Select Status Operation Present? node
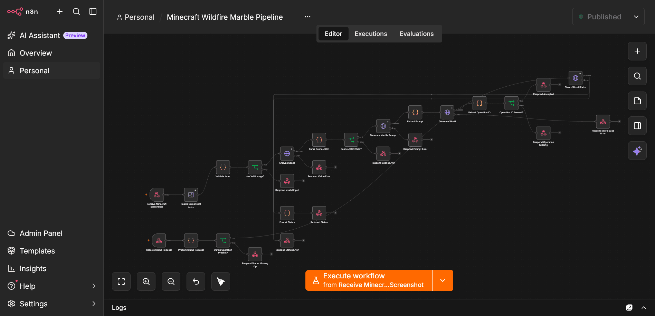Image resolution: width=655 pixels, height=316 pixels. pyautogui.click(x=223, y=241)
